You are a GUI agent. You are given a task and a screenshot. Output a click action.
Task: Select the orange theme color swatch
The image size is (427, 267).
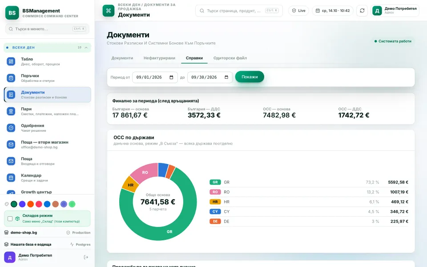click(31, 204)
